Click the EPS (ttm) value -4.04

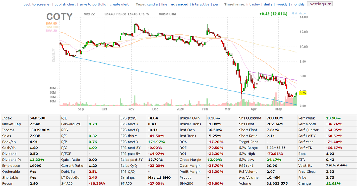[x=153, y=118]
